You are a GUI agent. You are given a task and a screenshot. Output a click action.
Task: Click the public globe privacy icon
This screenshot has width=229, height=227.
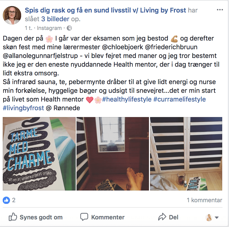pyautogui.click(x=69, y=28)
